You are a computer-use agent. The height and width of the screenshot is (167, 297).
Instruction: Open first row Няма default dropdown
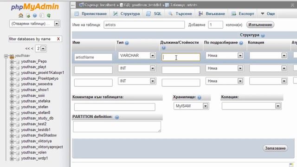[225, 56]
